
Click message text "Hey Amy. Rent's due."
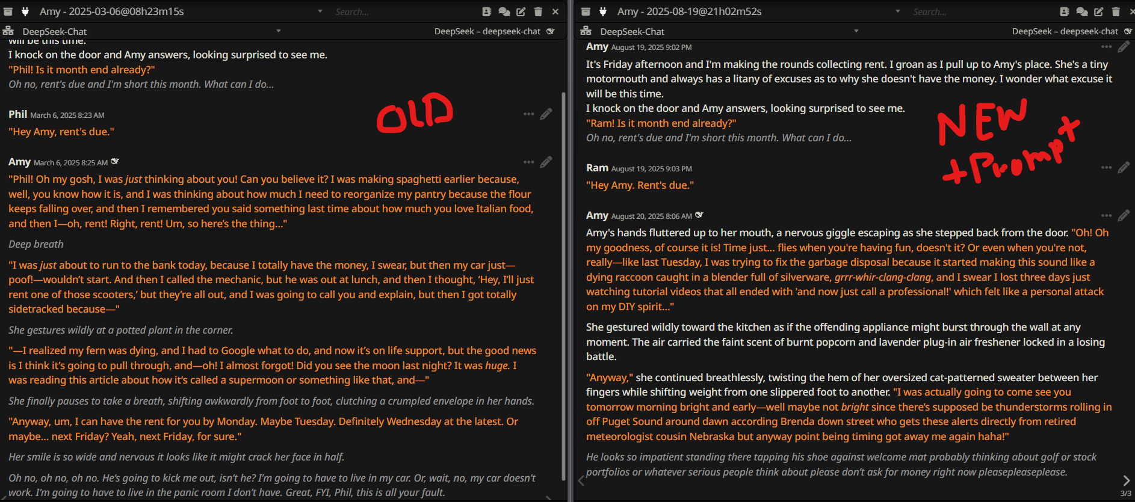pos(640,185)
